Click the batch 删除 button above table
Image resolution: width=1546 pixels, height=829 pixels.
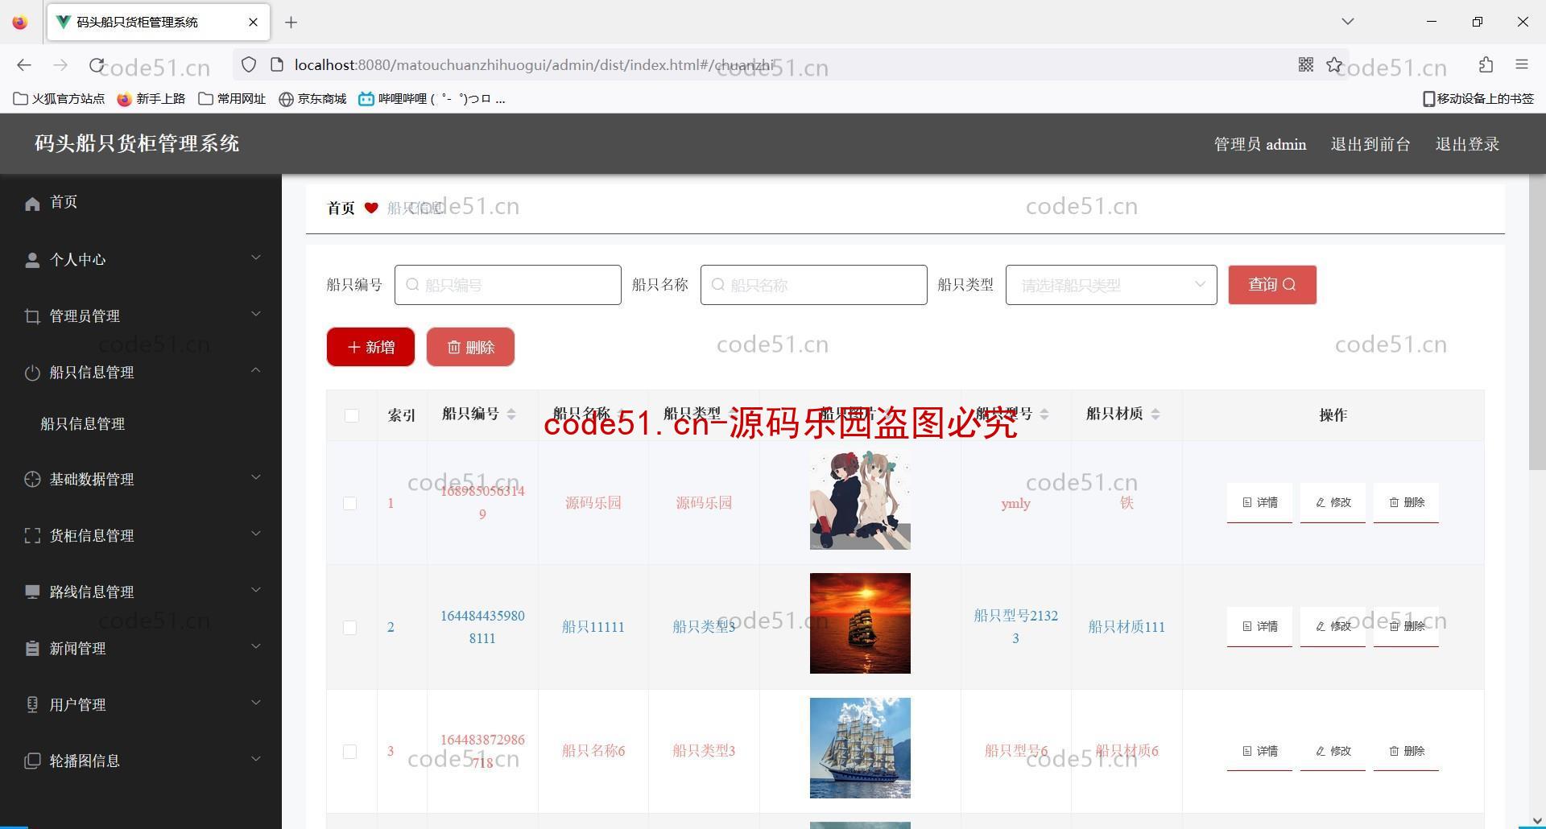click(470, 347)
